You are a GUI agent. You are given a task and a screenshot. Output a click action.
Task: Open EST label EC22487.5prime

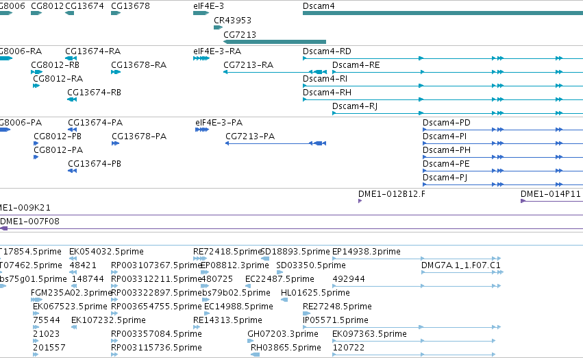tap(280, 279)
